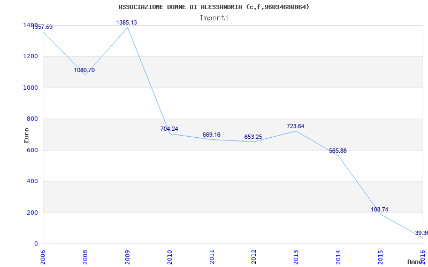
Task: Click the 2011 x-axis tick label
Action: coord(212,257)
